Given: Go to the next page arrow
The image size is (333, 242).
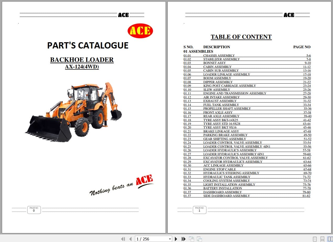Looking at the screenshot, I should pyautogui.click(x=176, y=239).
